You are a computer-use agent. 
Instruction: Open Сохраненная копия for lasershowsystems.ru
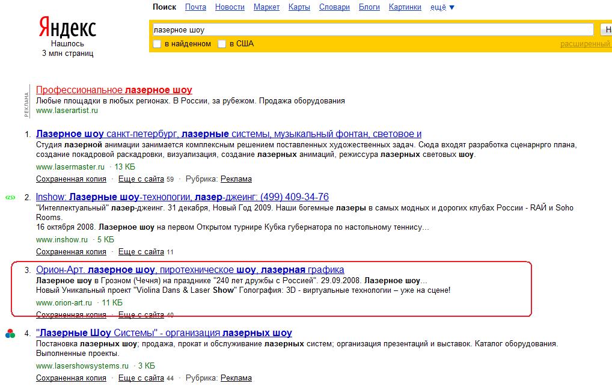(71, 378)
